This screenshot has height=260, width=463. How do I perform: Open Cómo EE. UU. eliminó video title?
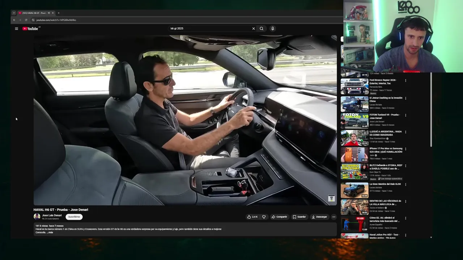(x=385, y=220)
